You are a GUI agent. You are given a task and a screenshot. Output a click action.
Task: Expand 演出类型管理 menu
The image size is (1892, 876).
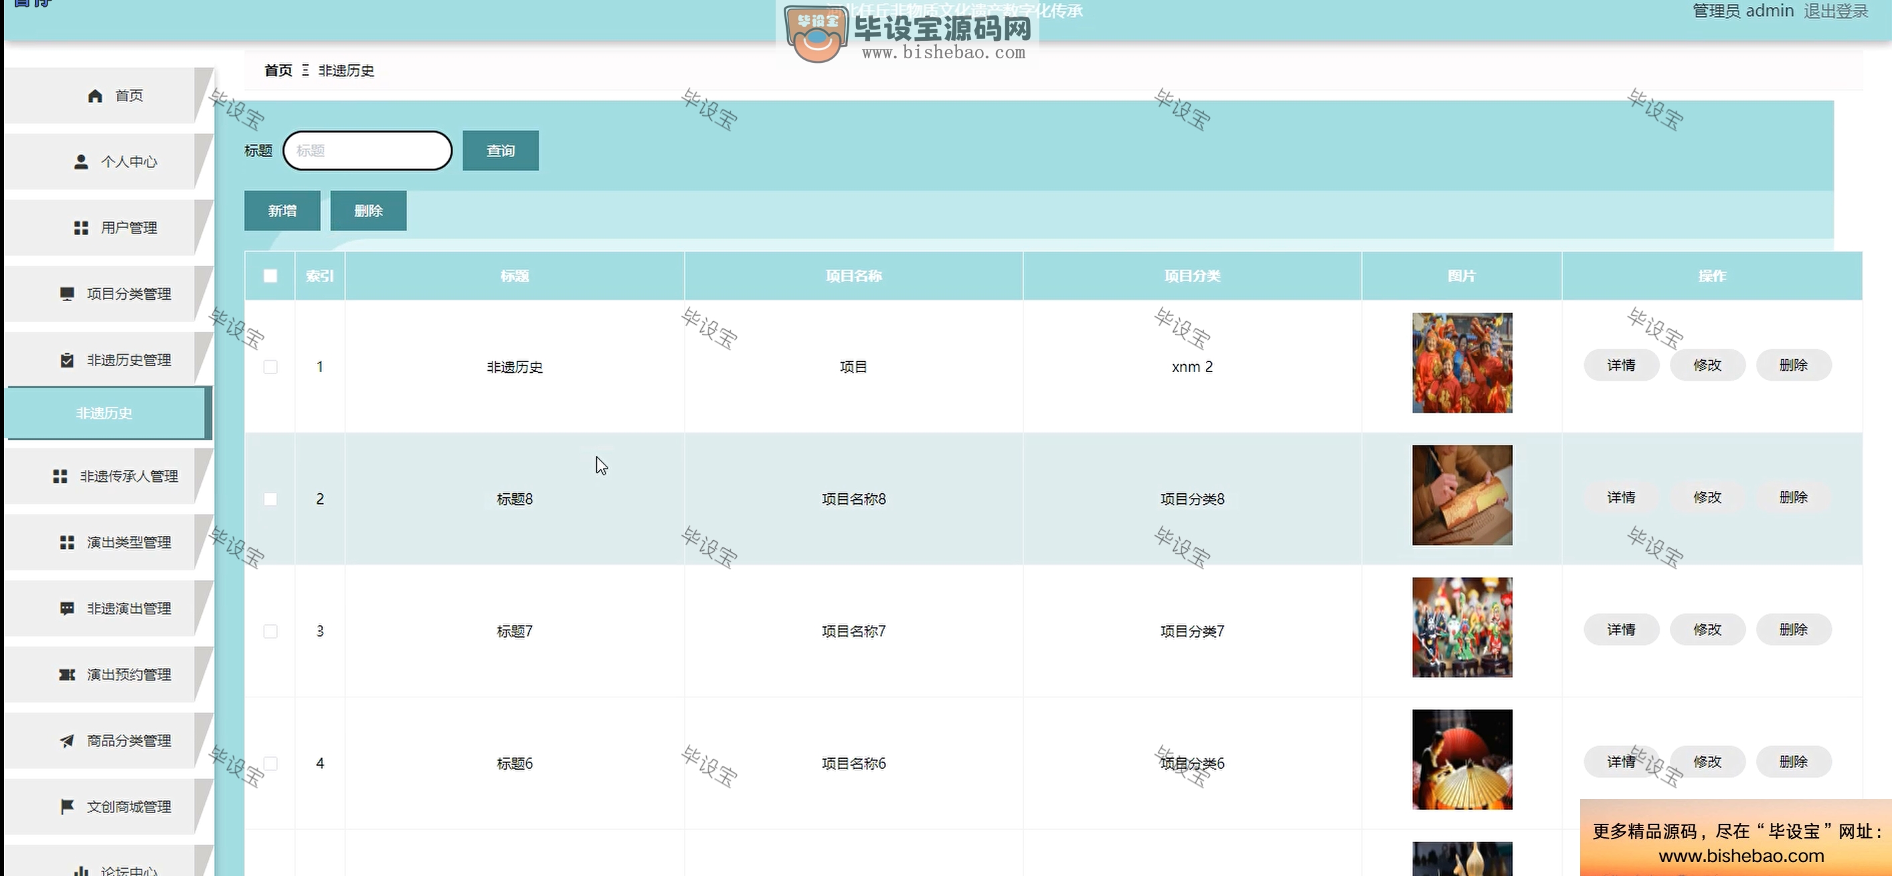(108, 542)
